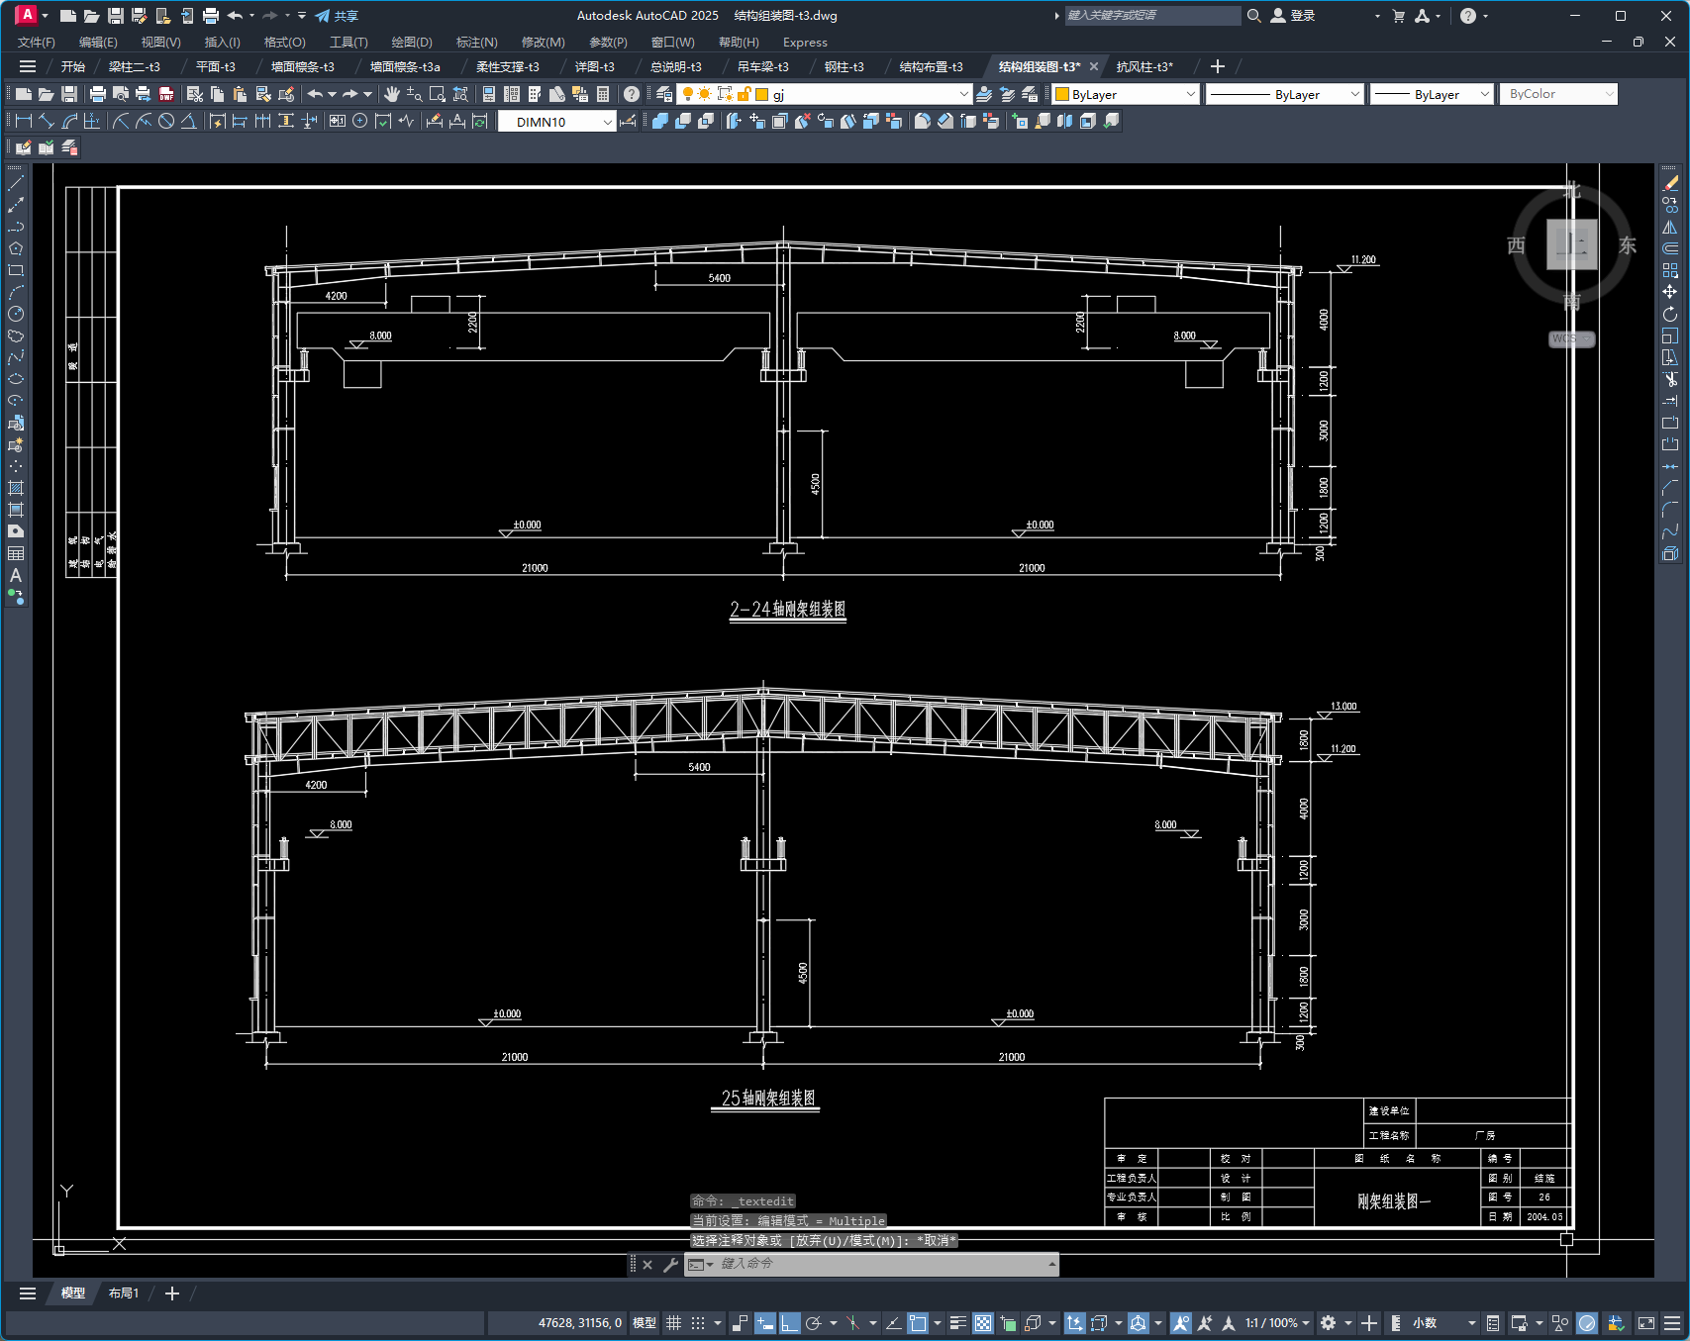Screen dimensions: 1690x1341
Task: Click the Save icon in the Standard toolbar
Action: tap(69, 94)
